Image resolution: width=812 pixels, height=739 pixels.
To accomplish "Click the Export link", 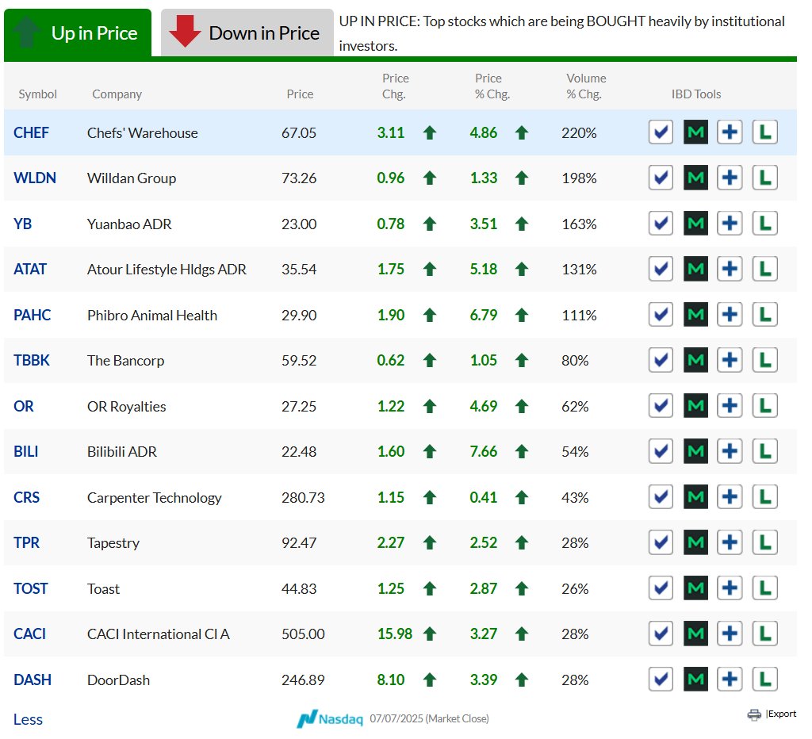I will (x=781, y=714).
